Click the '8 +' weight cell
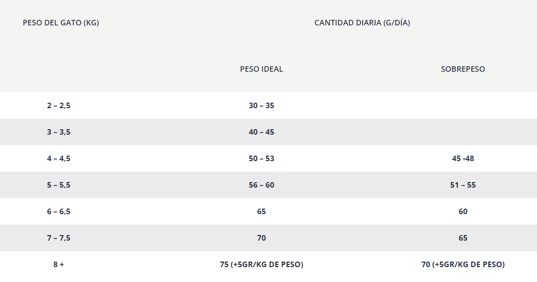537x282 pixels. click(x=59, y=264)
